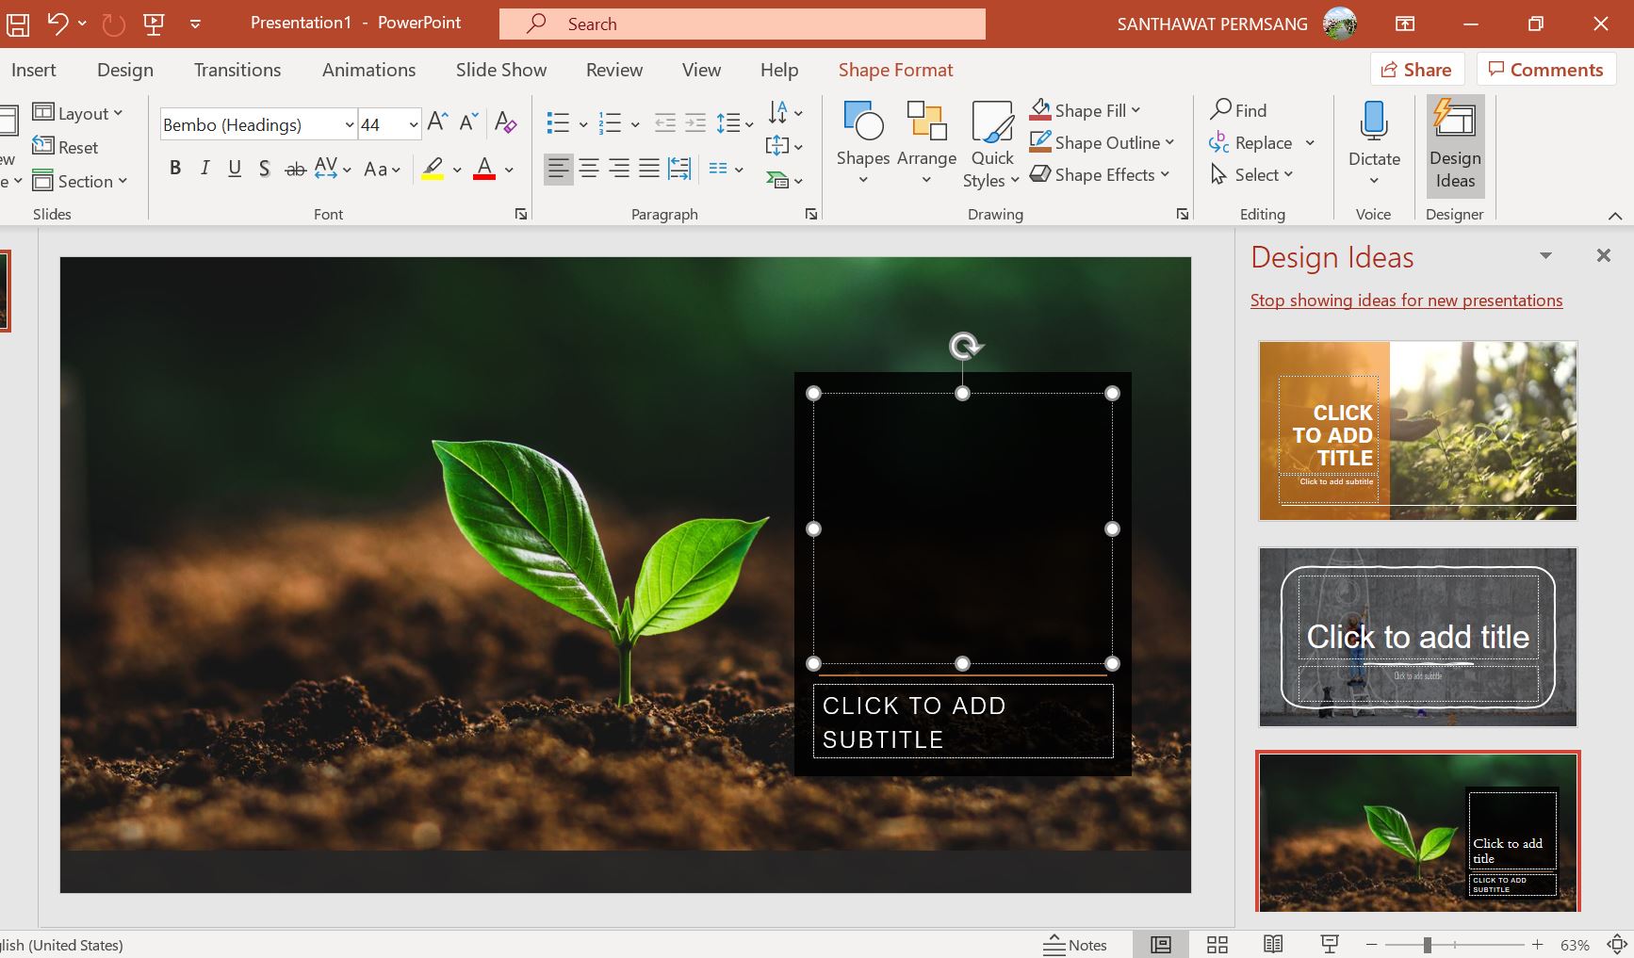The height and width of the screenshot is (958, 1634).
Task: Open the Shape Format tab
Action: point(895,69)
